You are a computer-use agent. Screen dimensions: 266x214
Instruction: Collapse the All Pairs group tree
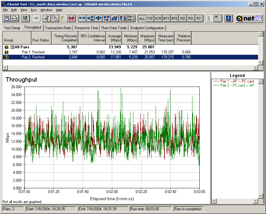pos(12,47)
